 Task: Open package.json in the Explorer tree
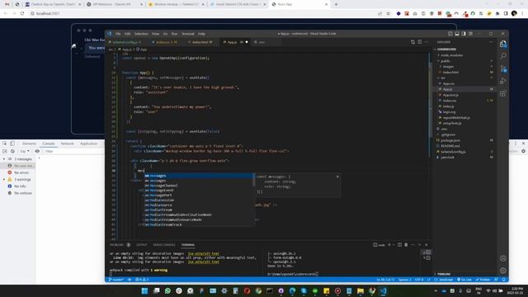(450, 140)
